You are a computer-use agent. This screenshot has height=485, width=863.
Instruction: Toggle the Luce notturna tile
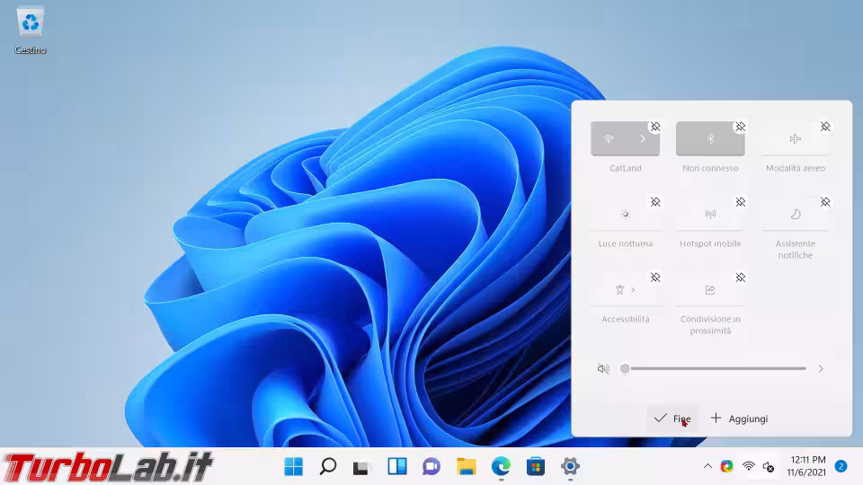[x=625, y=215]
